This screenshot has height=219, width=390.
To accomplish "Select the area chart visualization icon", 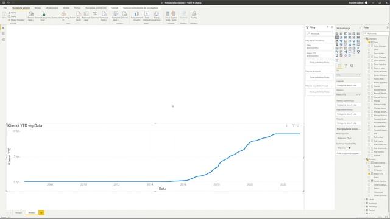I will click(x=341, y=37).
